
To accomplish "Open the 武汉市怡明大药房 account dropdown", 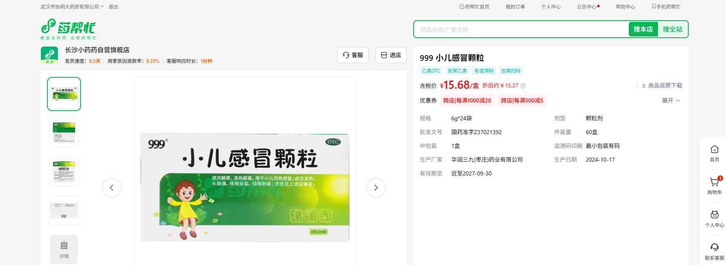I will pos(72,7).
